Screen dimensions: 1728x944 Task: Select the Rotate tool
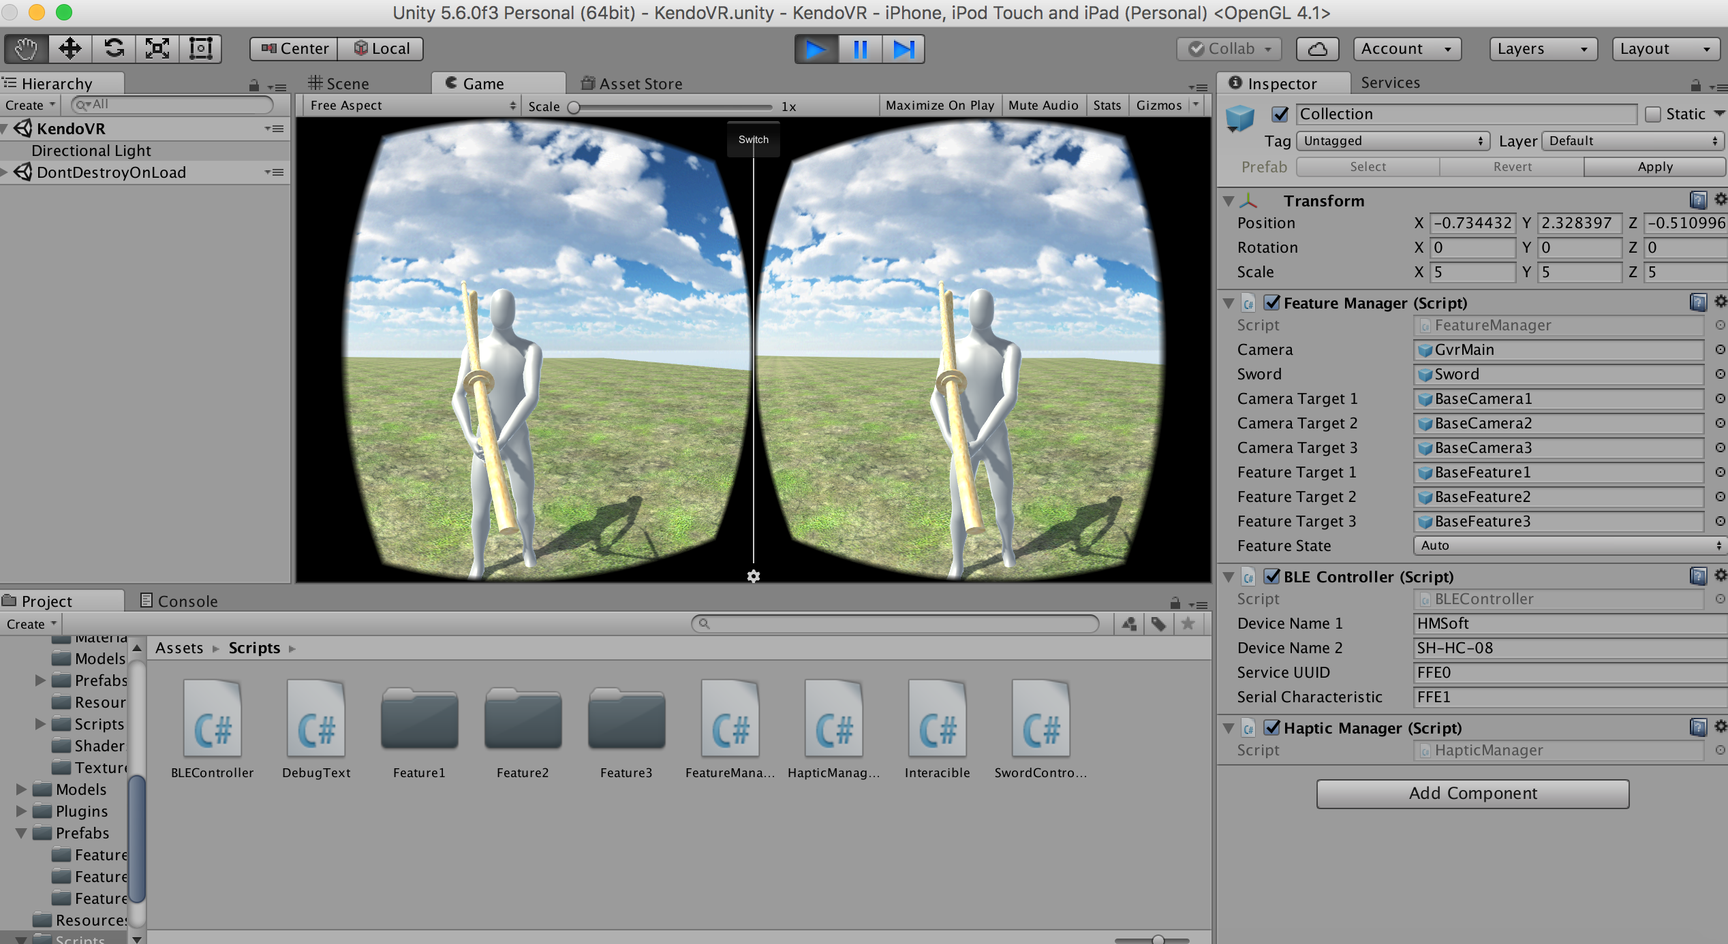[x=114, y=49]
